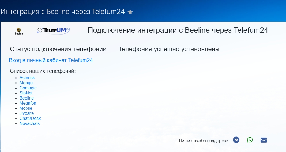Screen dimensions: 286x152
Task: Click the Telefum24 logo
Action: [x=54, y=31]
